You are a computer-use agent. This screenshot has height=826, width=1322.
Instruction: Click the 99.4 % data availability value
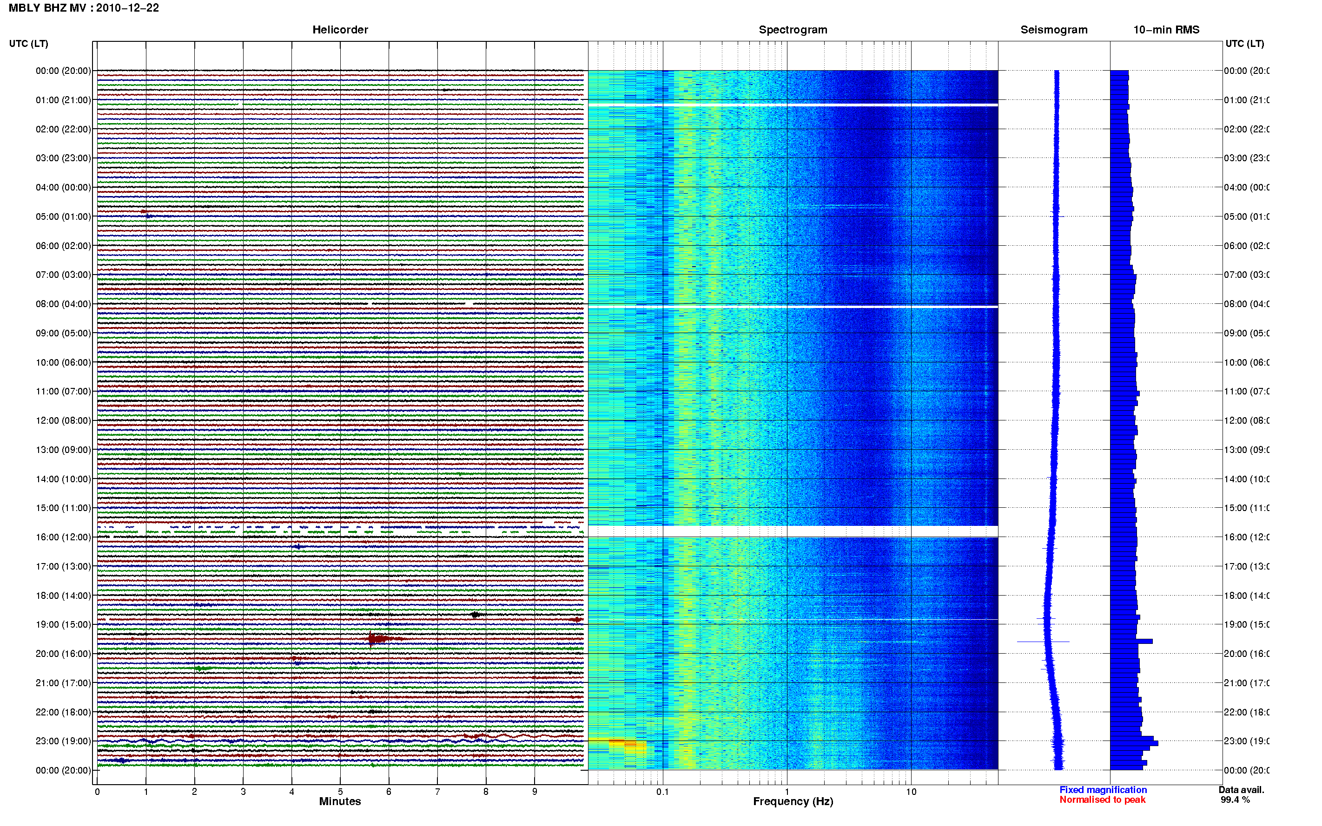point(1235,800)
